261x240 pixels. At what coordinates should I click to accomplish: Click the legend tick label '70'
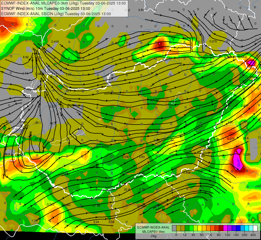(210, 235)
